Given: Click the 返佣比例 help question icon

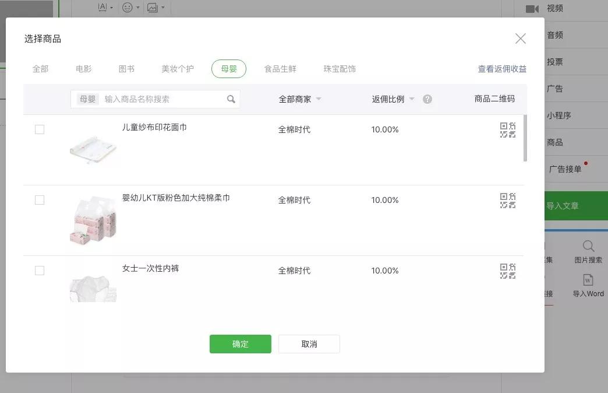Looking at the screenshot, I should coord(427,99).
